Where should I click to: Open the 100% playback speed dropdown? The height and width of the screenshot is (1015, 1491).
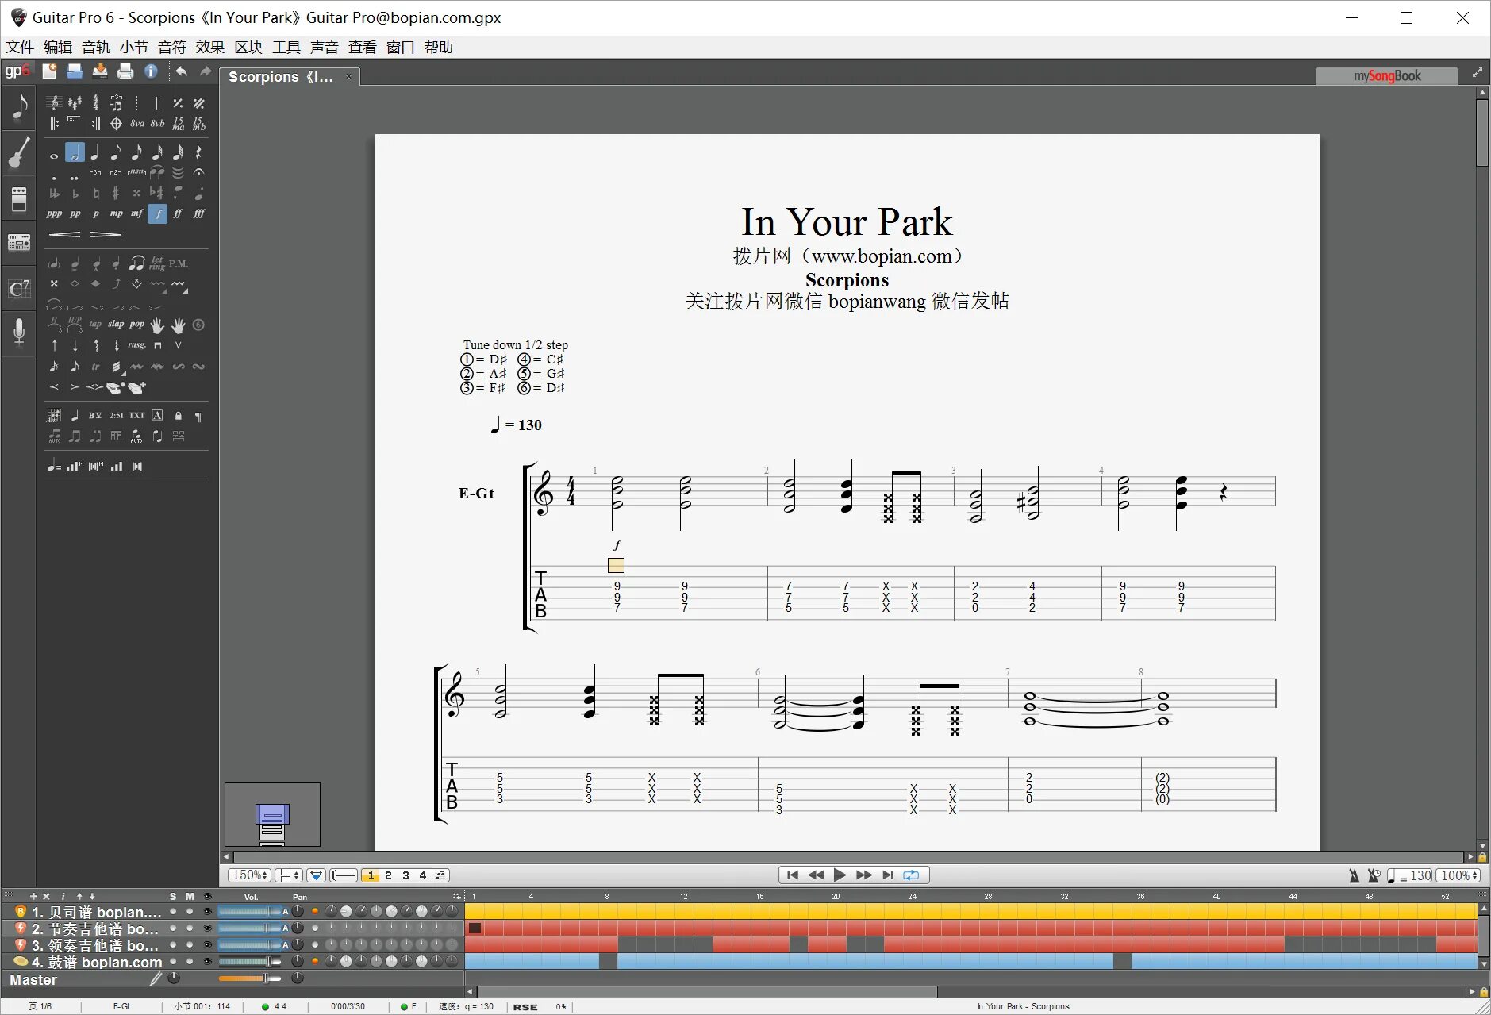[x=1458, y=875]
